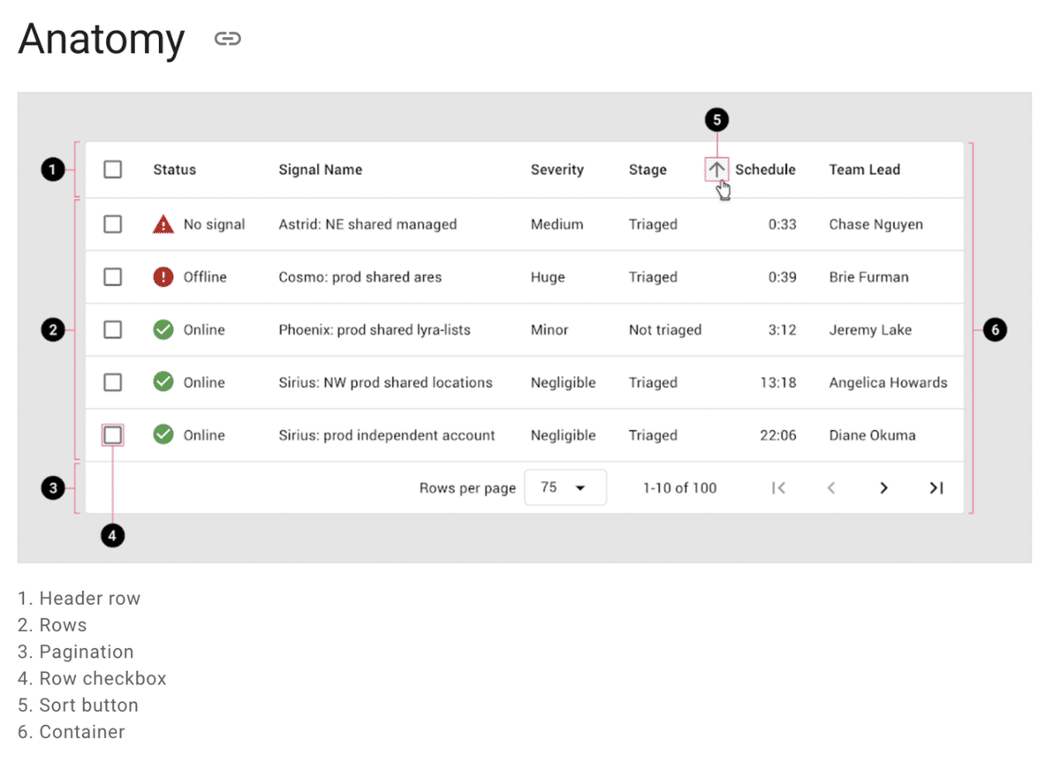Click the green check icon in the Diane Okuma row

pos(163,434)
